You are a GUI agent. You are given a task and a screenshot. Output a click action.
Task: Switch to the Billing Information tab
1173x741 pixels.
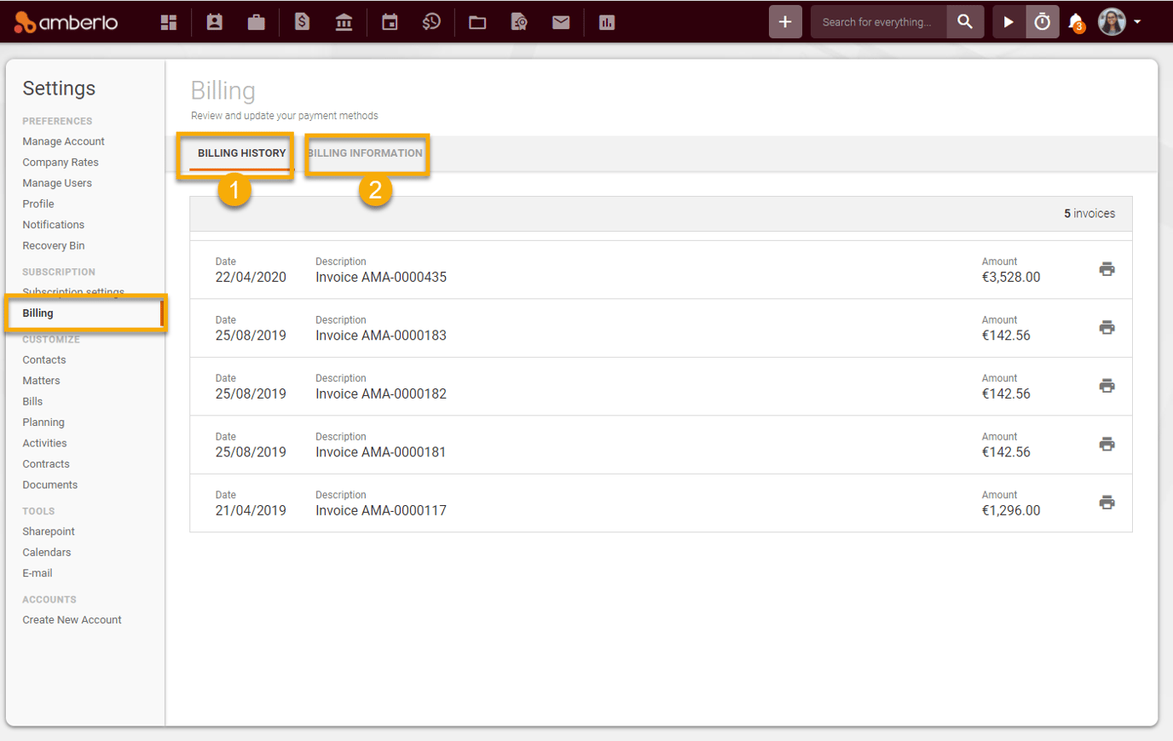(366, 153)
